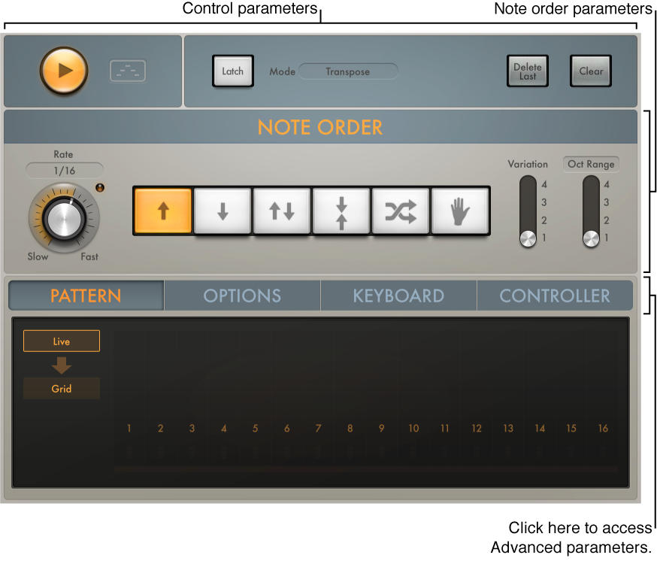Switch to the Options tab
This screenshot has width=657, height=561.
242,296
